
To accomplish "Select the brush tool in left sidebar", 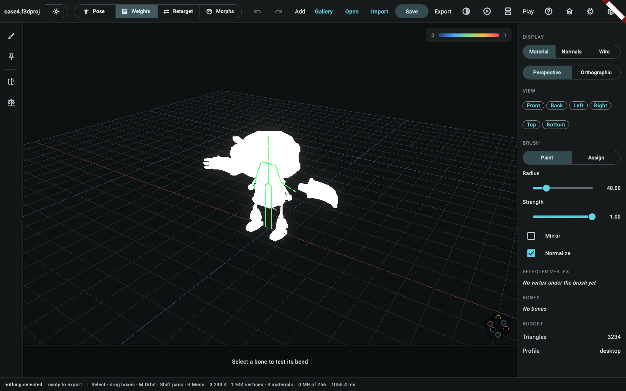I will (x=11, y=36).
